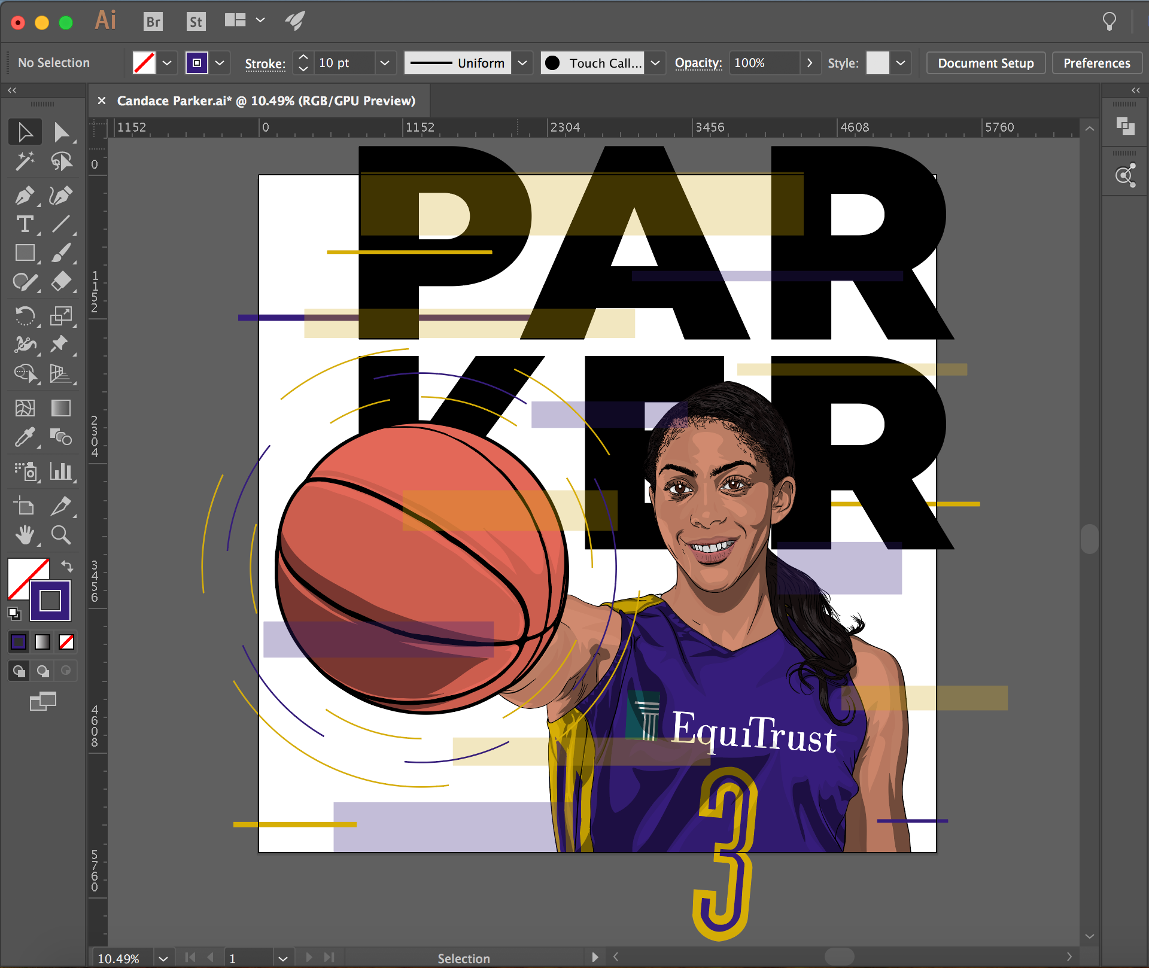Open Adobe Stock with St icon
Screen dimensions: 1149x968
click(196, 22)
